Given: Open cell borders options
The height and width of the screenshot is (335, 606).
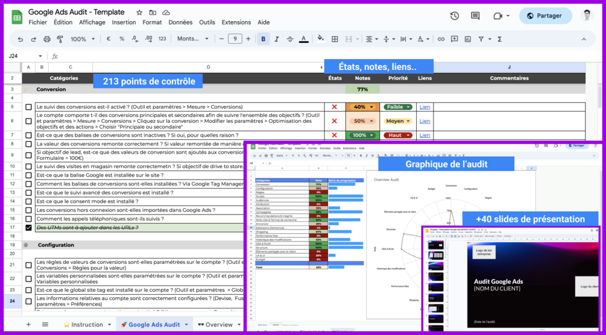Looking at the screenshot, I should click(335, 39).
